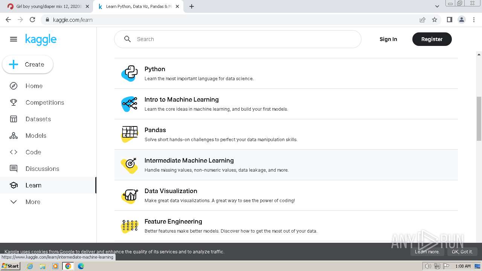The height and width of the screenshot is (271, 482).
Task: Accept cookies with OK, Got it
Action: click(462, 252)
